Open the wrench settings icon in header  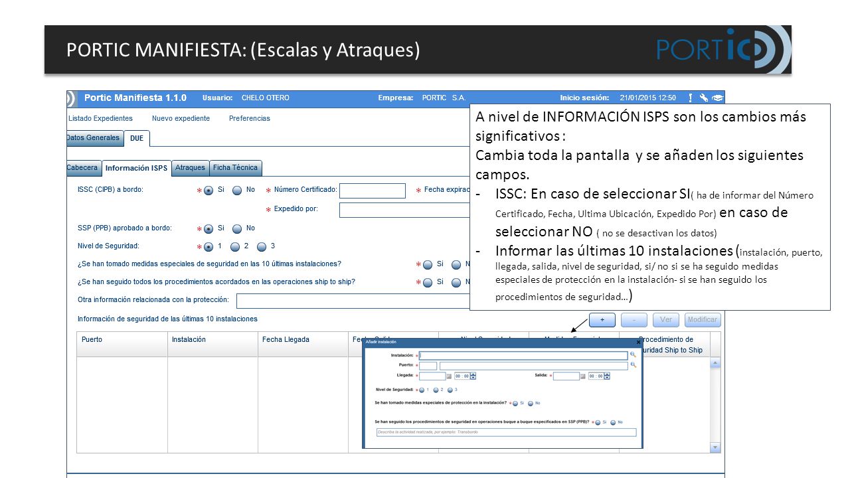click(703, 98)
